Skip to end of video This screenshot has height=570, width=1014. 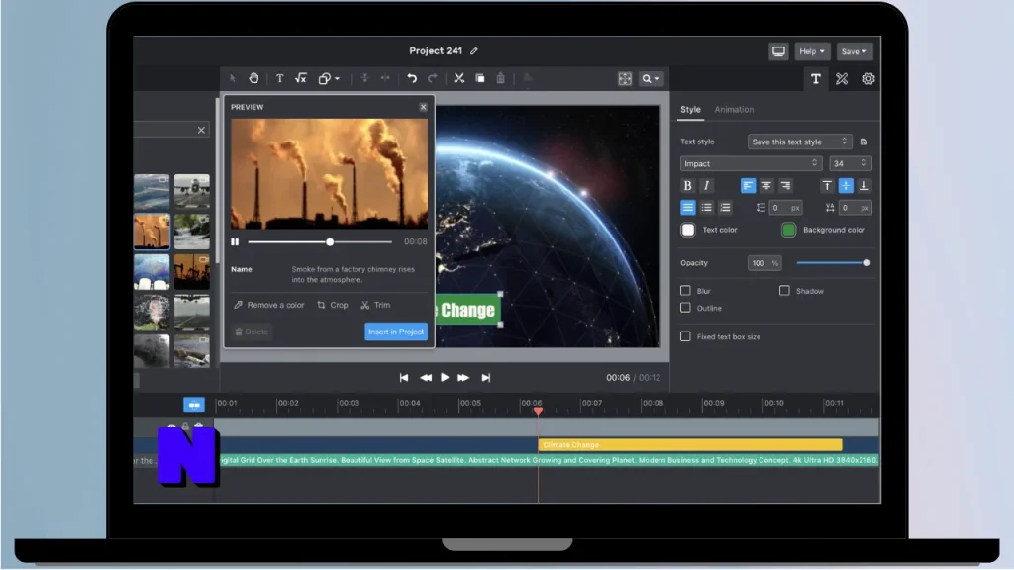pyautogui.click(x=486, y=377)
